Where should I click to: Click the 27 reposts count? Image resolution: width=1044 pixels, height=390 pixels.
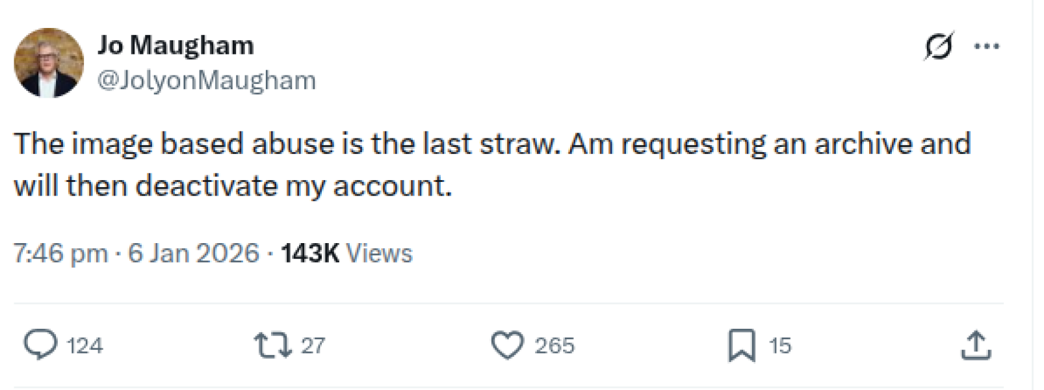coord(313,345)
